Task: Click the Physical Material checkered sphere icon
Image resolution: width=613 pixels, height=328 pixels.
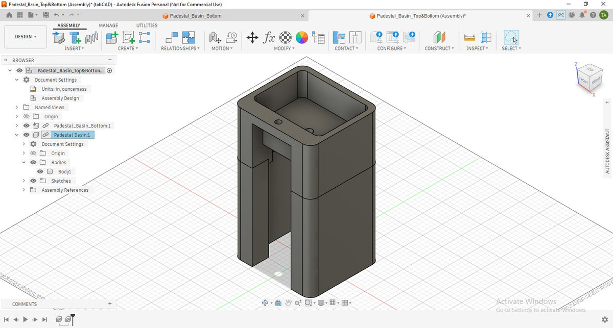Action: [x=286, y=37]
